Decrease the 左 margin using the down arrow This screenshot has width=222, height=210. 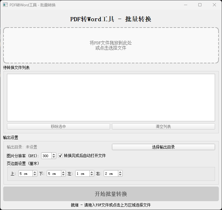click(x=92, y=175)
